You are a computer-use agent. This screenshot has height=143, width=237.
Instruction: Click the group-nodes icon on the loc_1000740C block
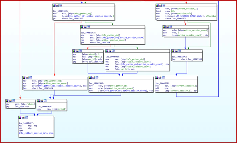click(113, 51)
